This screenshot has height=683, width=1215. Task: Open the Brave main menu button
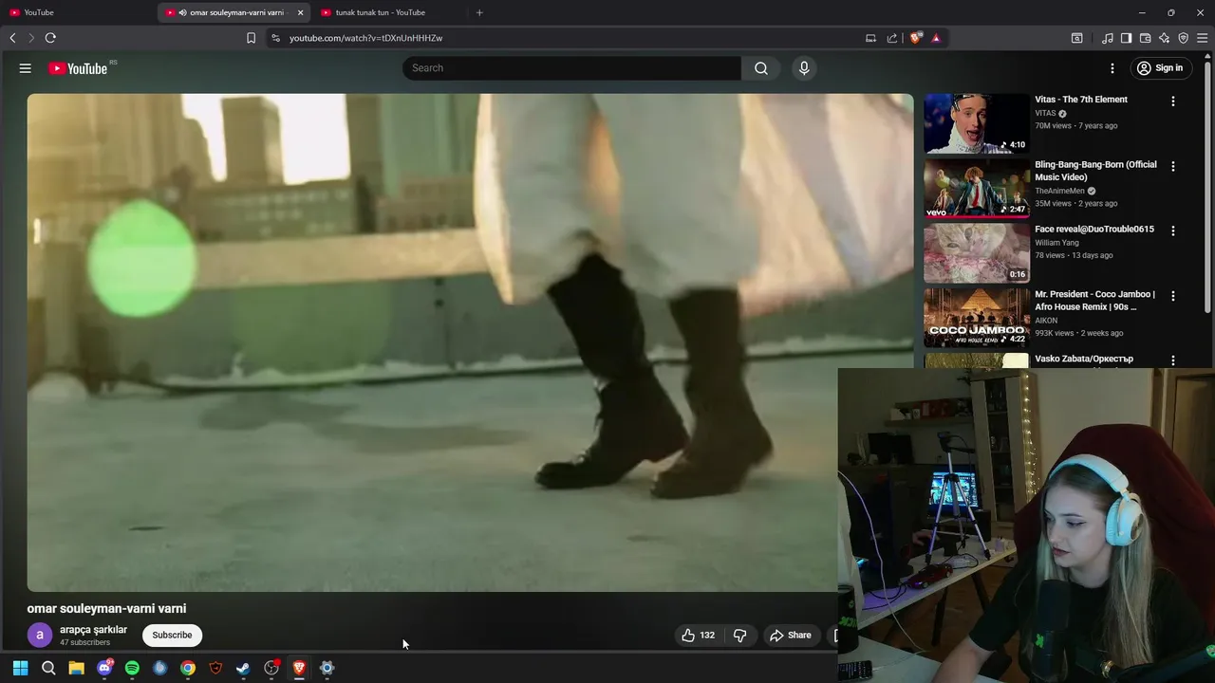[x=1203, y=38]
